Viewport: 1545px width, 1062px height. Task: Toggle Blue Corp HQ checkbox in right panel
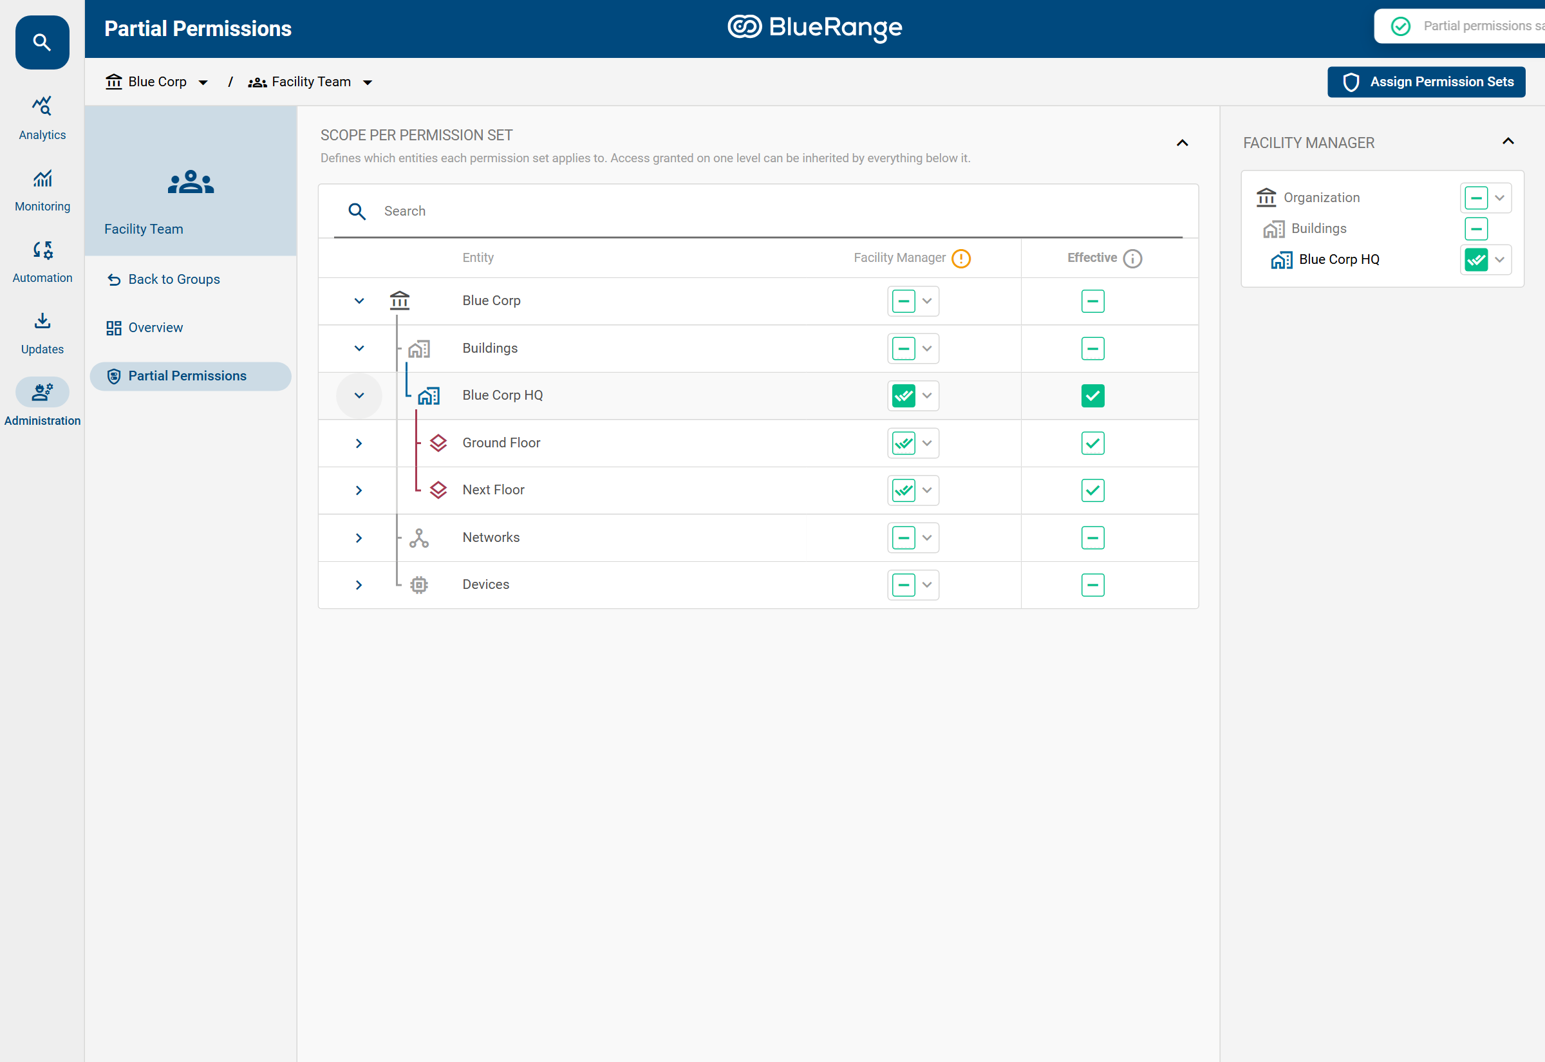point(1476,259)
